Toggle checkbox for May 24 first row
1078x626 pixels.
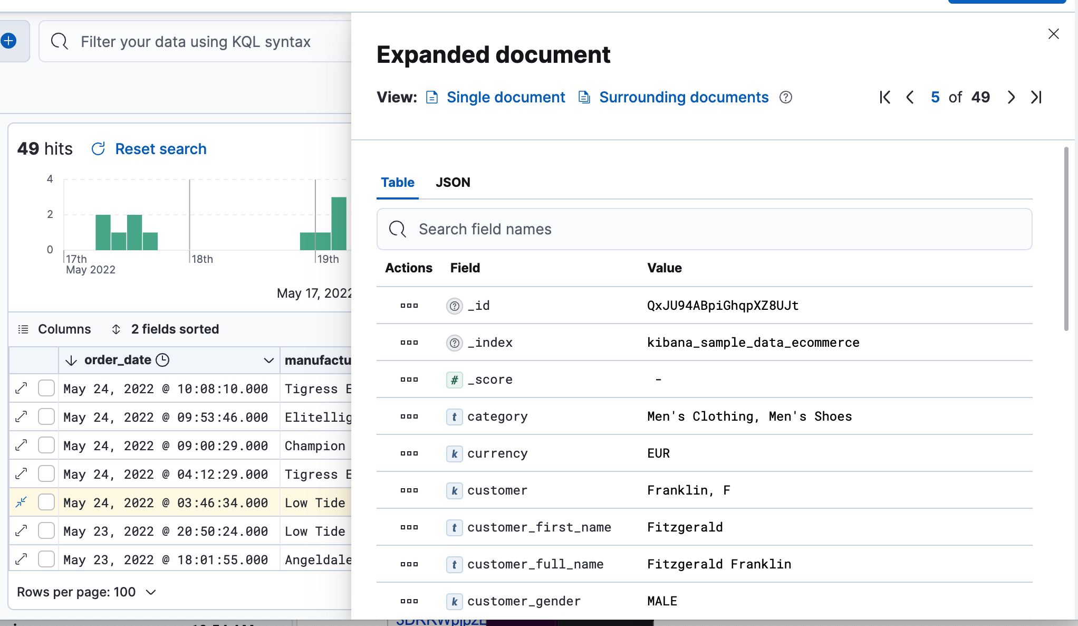46,388
